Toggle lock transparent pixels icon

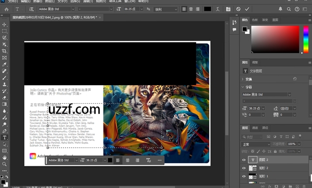pyautogui.click(x=253, y=152)
